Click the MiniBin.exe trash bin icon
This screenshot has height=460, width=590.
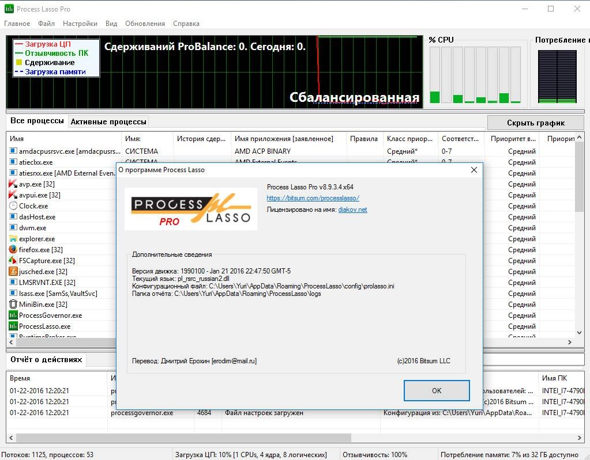click(x=13, y=304)
